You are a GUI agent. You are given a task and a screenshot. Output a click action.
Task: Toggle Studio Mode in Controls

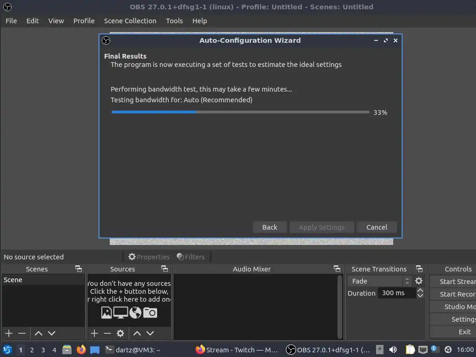pyautogui.click(x=453, y=307)
